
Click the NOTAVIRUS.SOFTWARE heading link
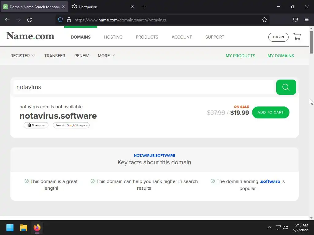155,155
